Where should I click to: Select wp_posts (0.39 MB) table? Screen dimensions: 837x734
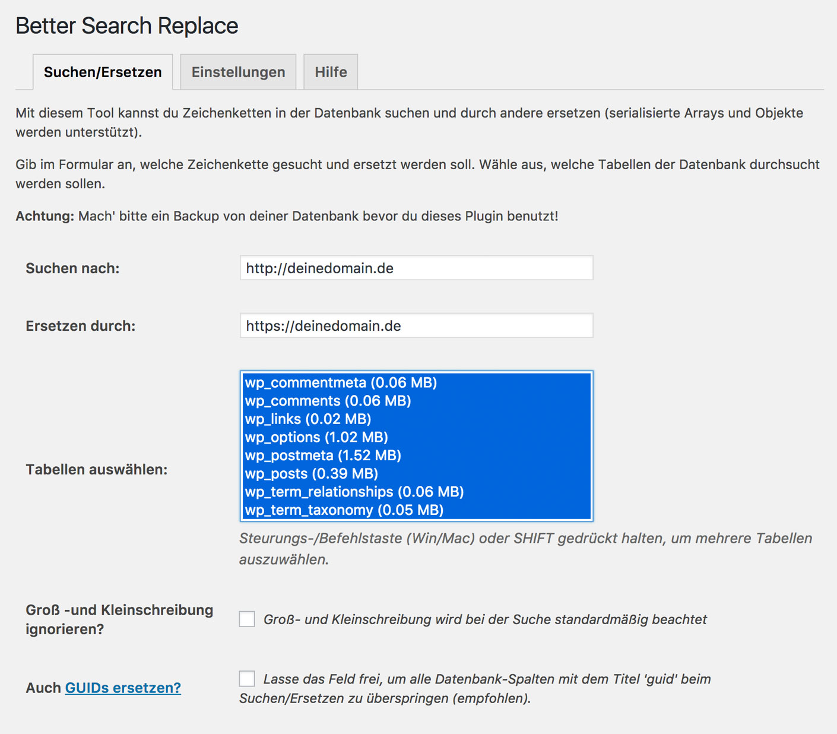point(416,473)
